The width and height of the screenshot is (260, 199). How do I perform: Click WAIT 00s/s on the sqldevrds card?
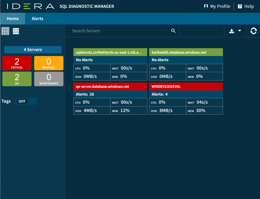[x=129, y=68]
